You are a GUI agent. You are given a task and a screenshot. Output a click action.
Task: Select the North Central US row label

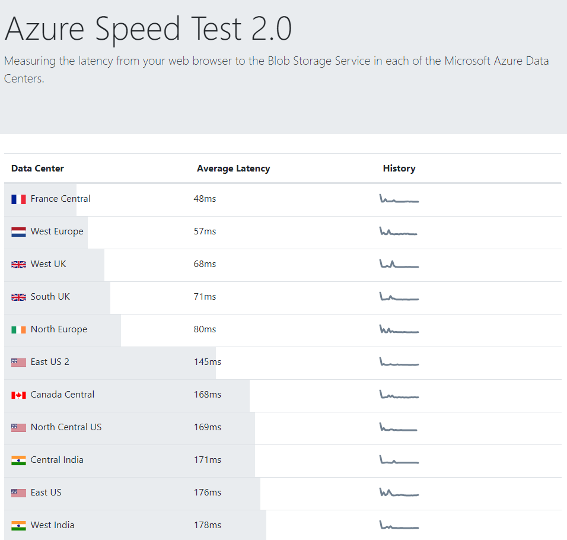[66, 427]
